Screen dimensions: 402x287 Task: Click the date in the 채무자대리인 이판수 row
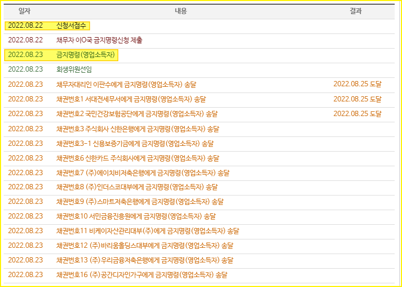click(x=25, y=85)
